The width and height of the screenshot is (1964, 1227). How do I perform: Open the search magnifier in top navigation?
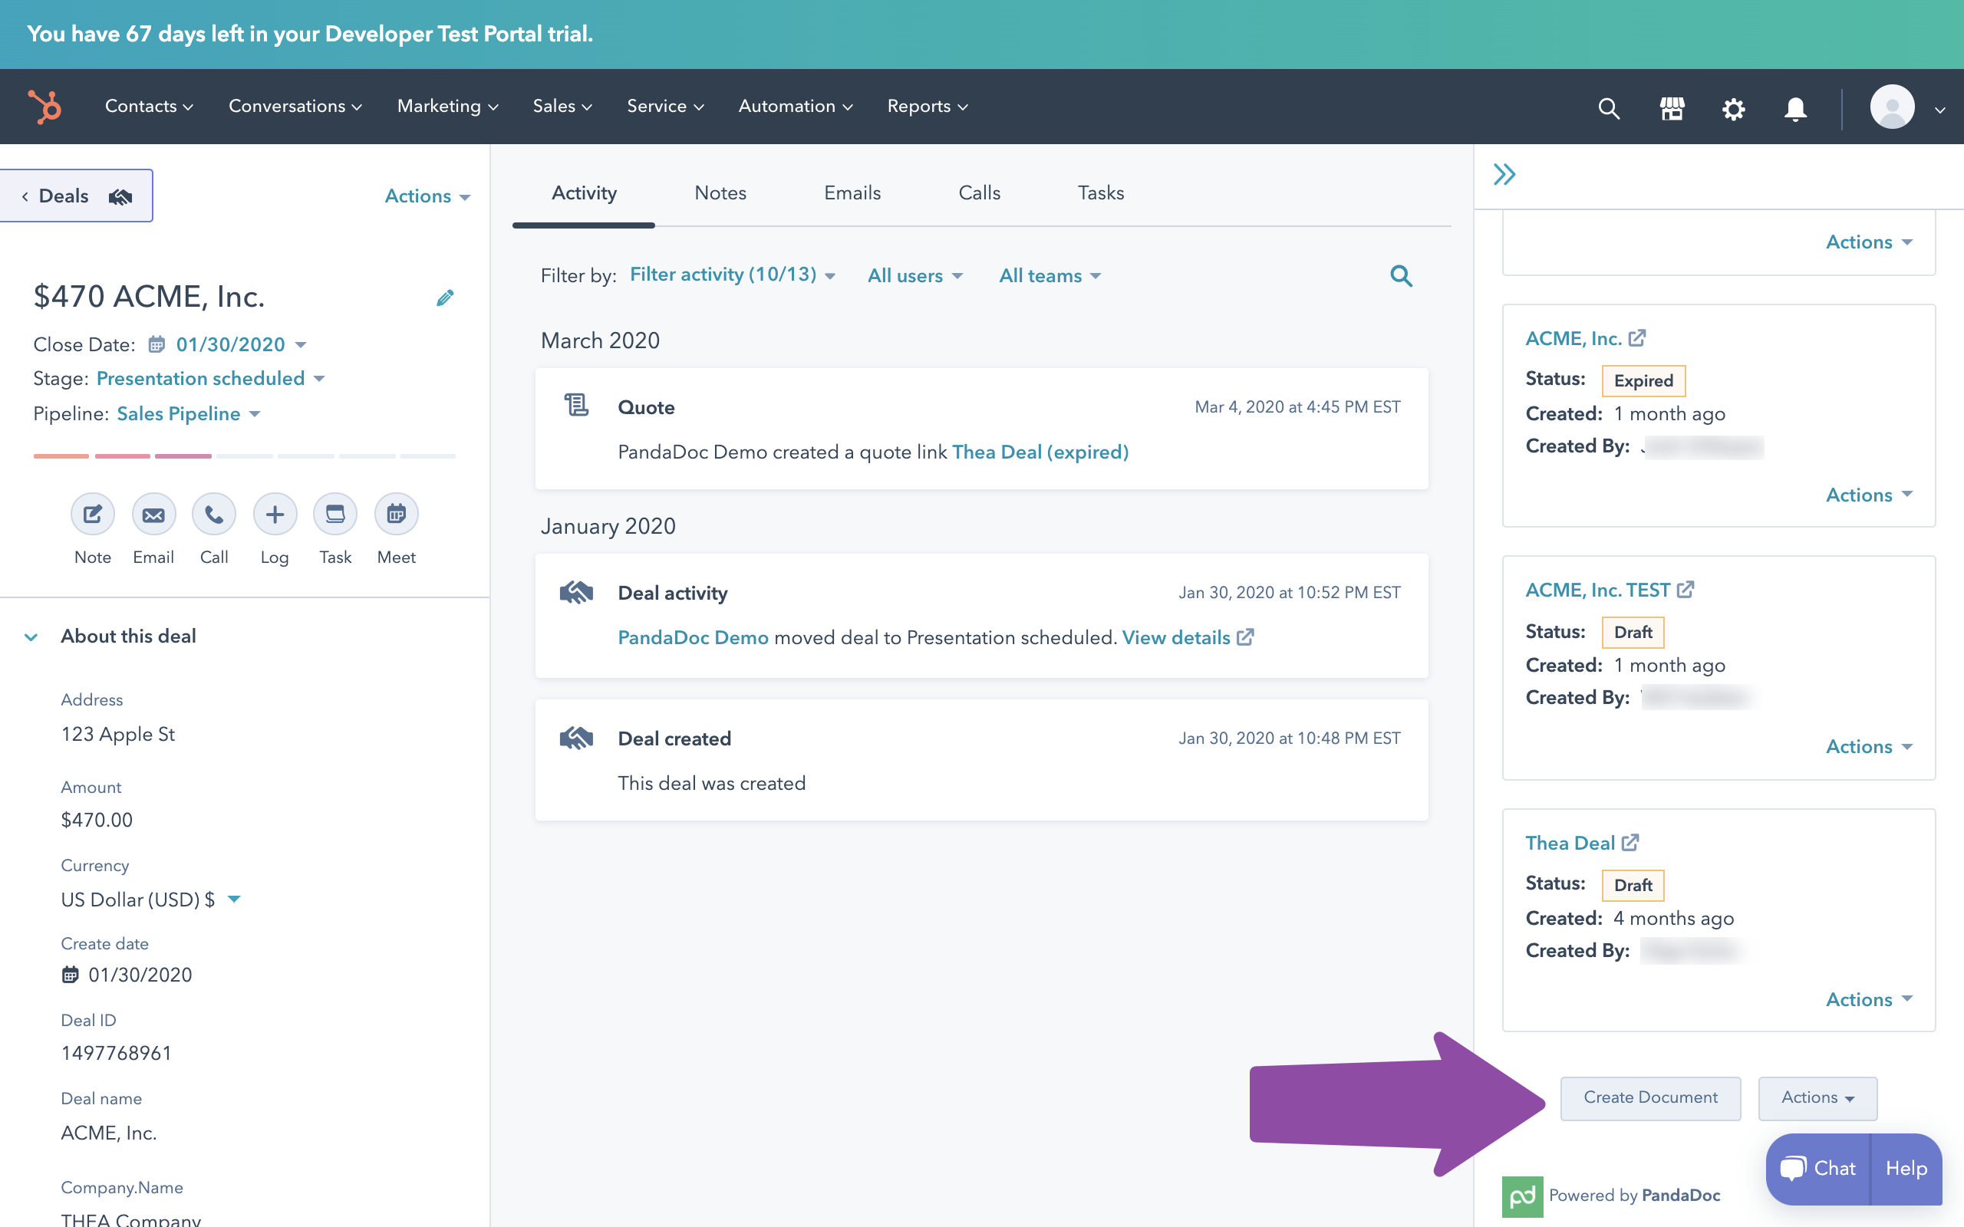[x=1609, y=108]
